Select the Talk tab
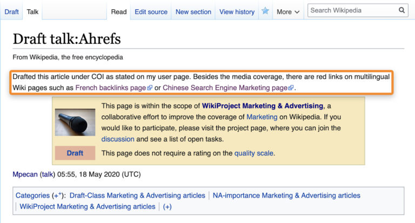This screenshot has height=223, width=415. pyautogui.click(x=32, y=12)
